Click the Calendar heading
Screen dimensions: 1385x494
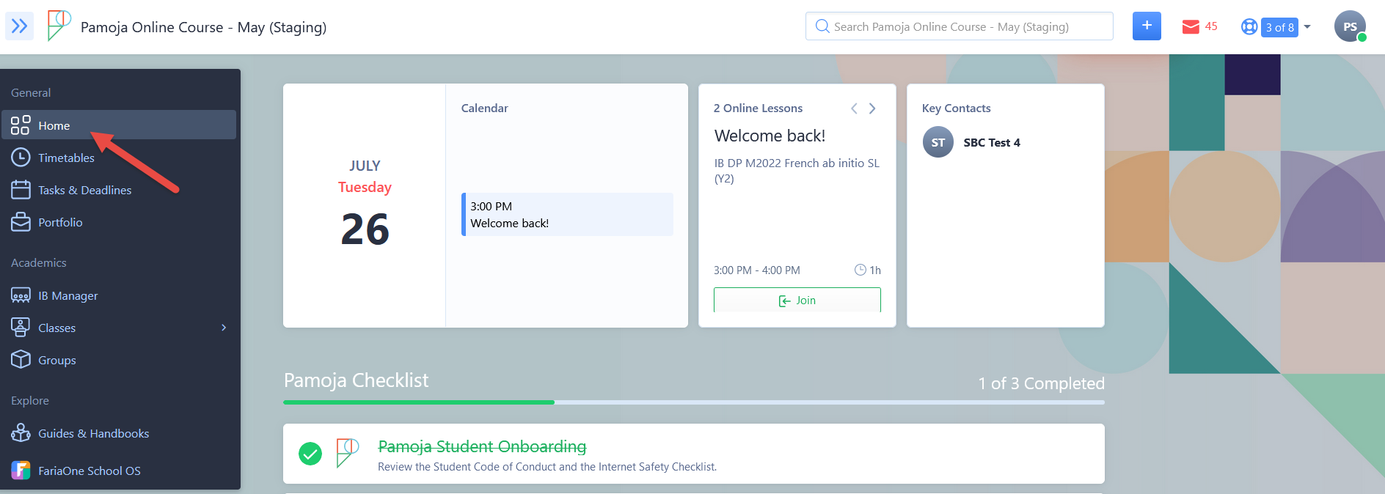pos(484,108)
